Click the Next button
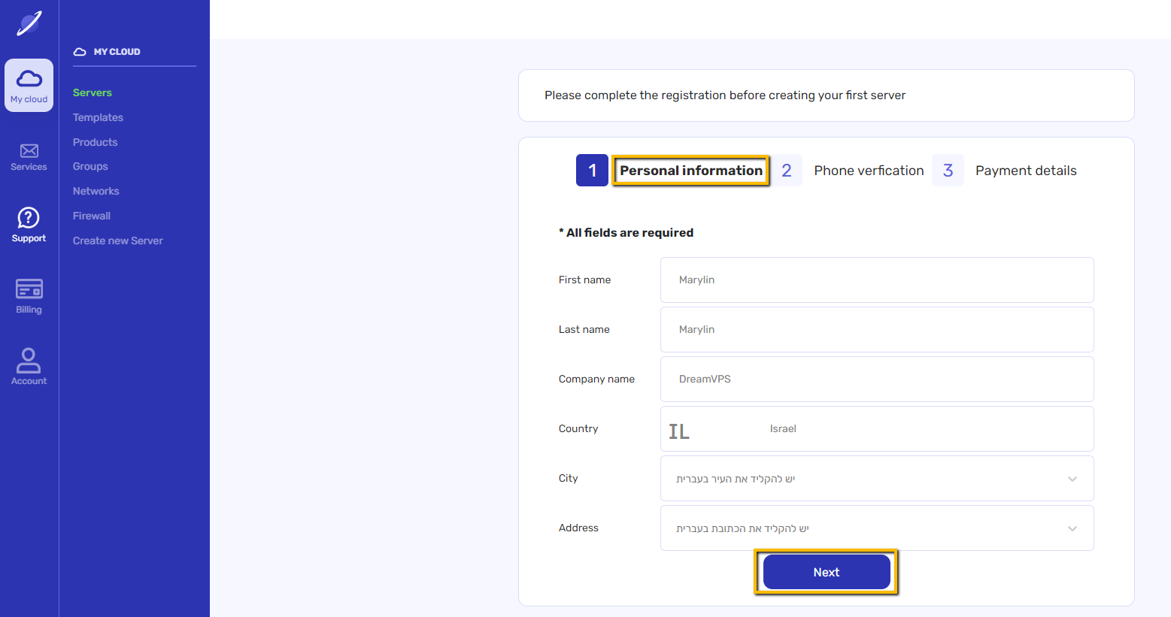The height and width of the screenshot is (617, 1171). pos(827,572)
